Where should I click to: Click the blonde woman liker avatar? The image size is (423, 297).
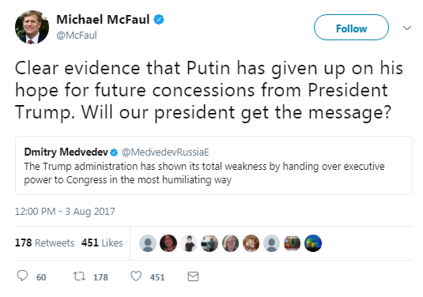point(230,243)
